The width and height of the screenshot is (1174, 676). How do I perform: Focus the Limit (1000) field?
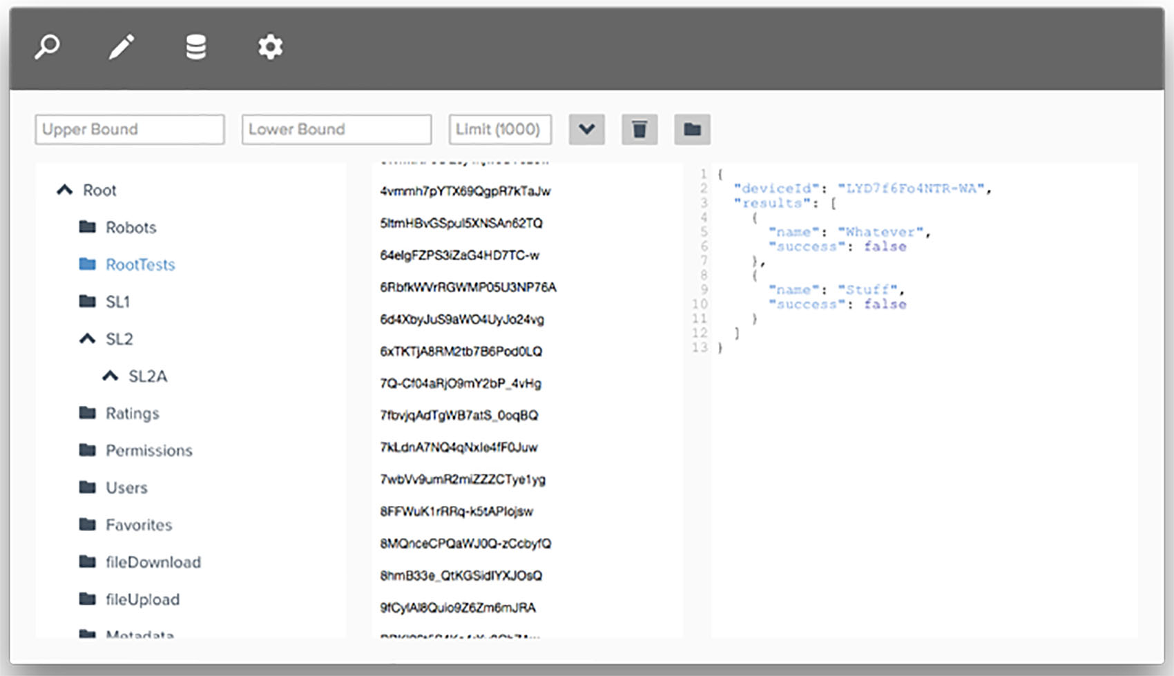click(x=500, y=129)
